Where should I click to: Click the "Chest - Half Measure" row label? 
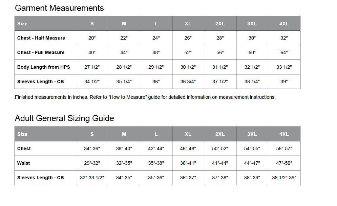point(41,38)
